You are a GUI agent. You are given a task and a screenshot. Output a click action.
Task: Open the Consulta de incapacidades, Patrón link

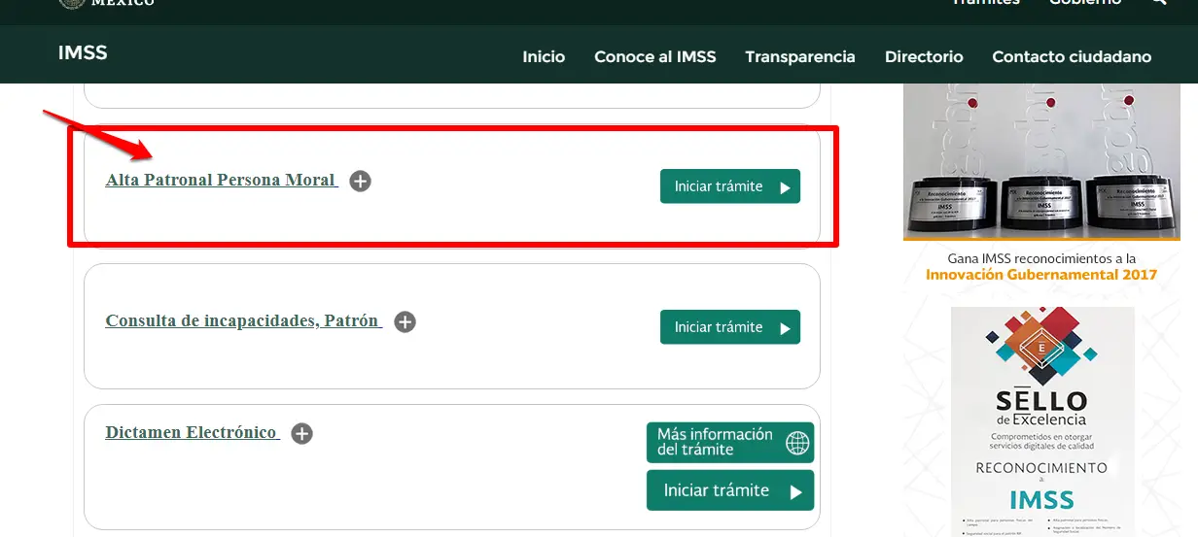[243, 321]
